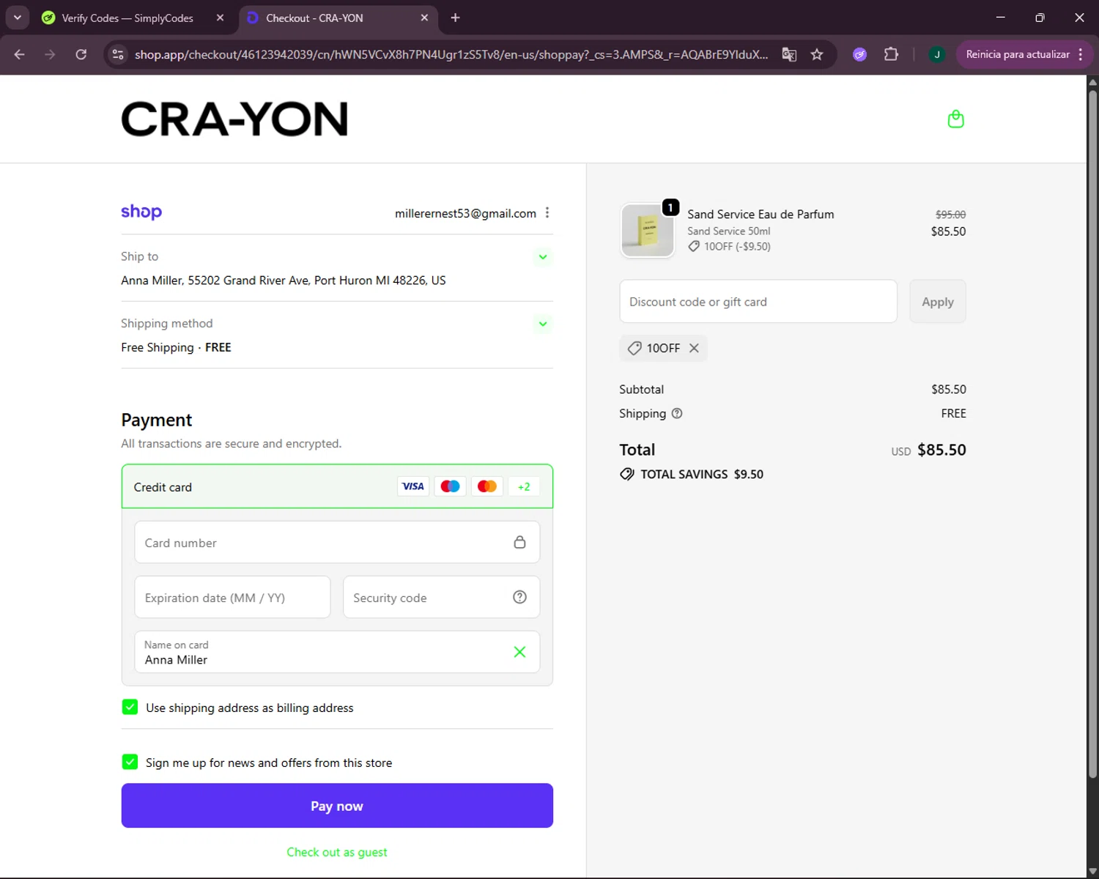Click the Total amount $85.50
Viewport: 1099px width, 879px height.
(941, 450)
